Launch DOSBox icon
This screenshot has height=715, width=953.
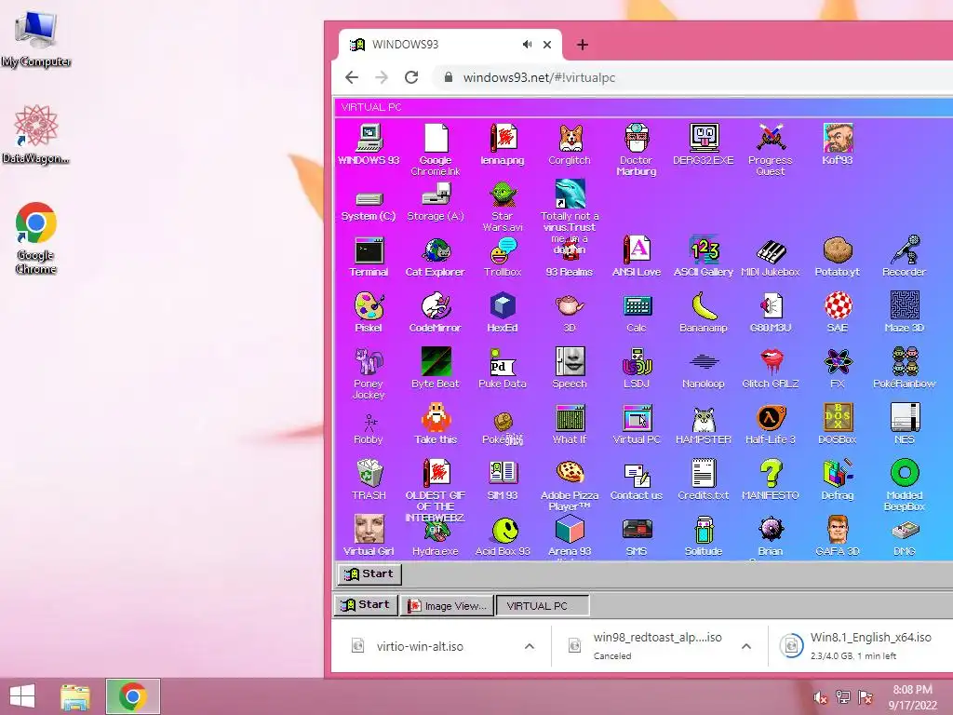(x=838, y=424)
